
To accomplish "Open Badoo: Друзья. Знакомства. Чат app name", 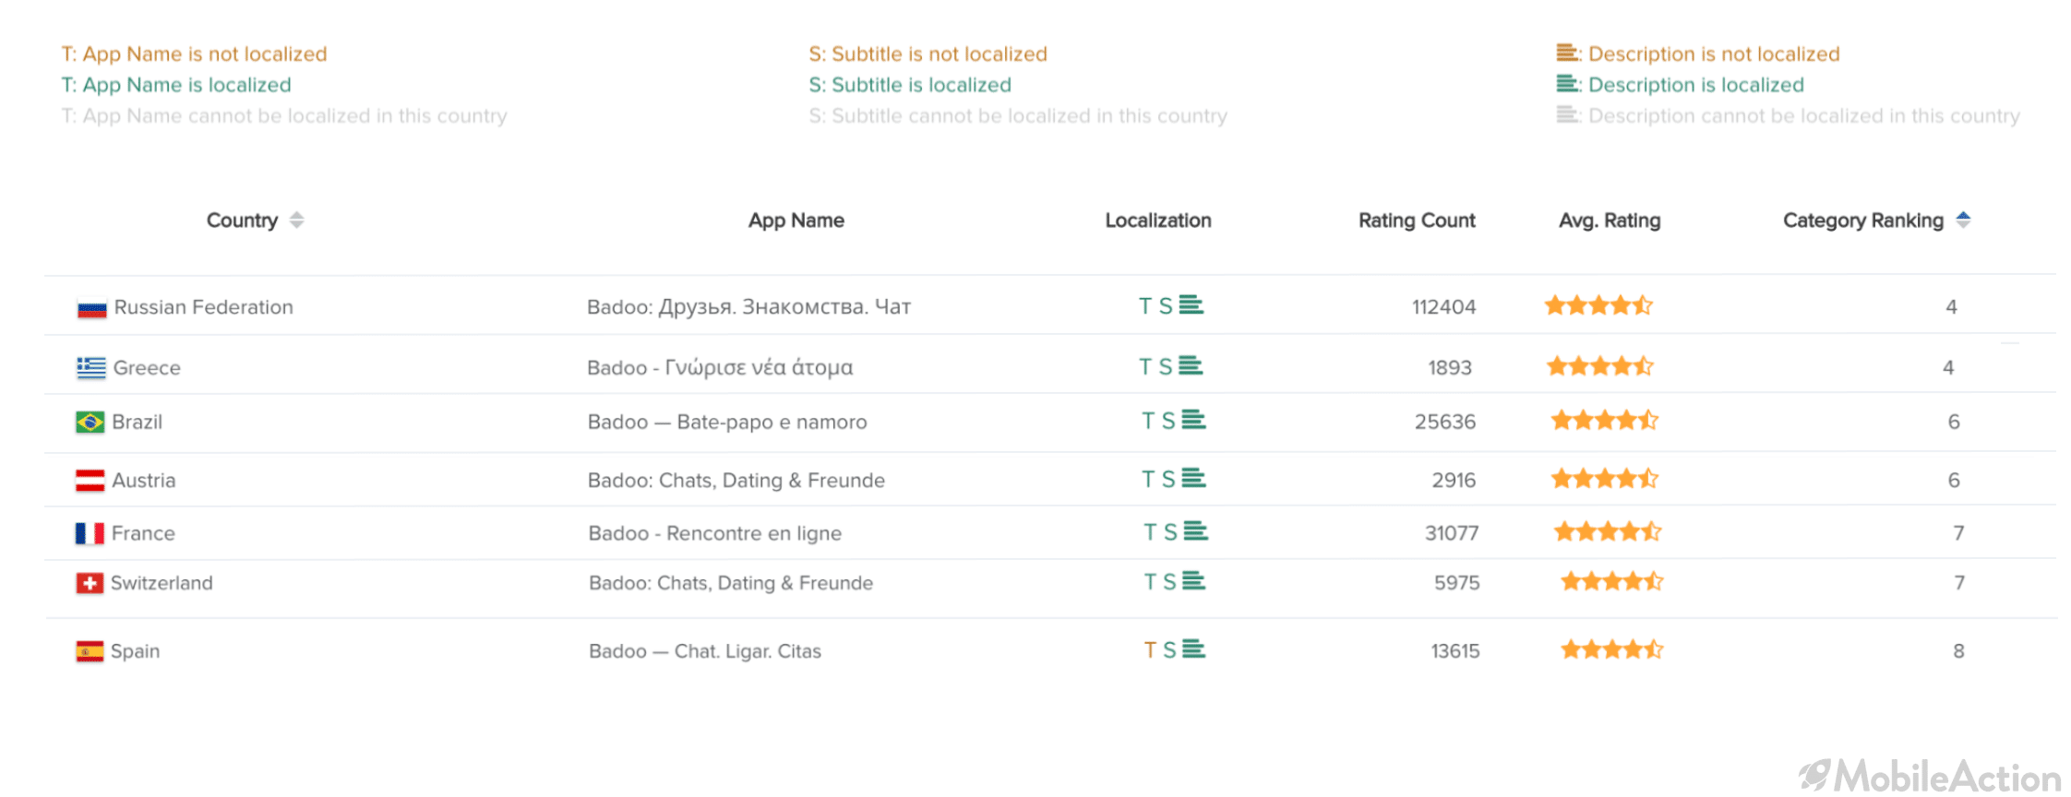I will coord(748,307).
